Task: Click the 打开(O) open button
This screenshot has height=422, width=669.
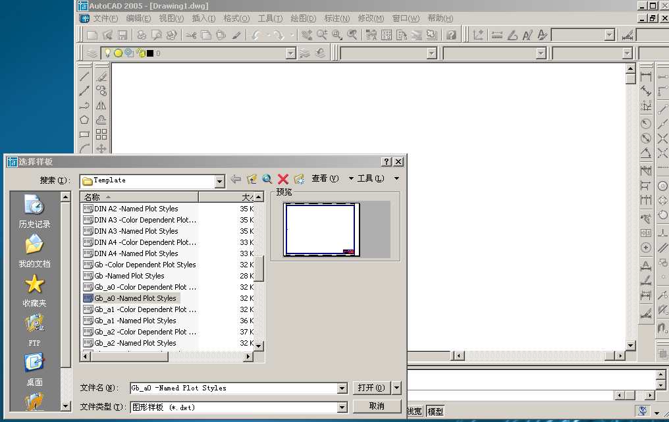Action: [371, 388]
